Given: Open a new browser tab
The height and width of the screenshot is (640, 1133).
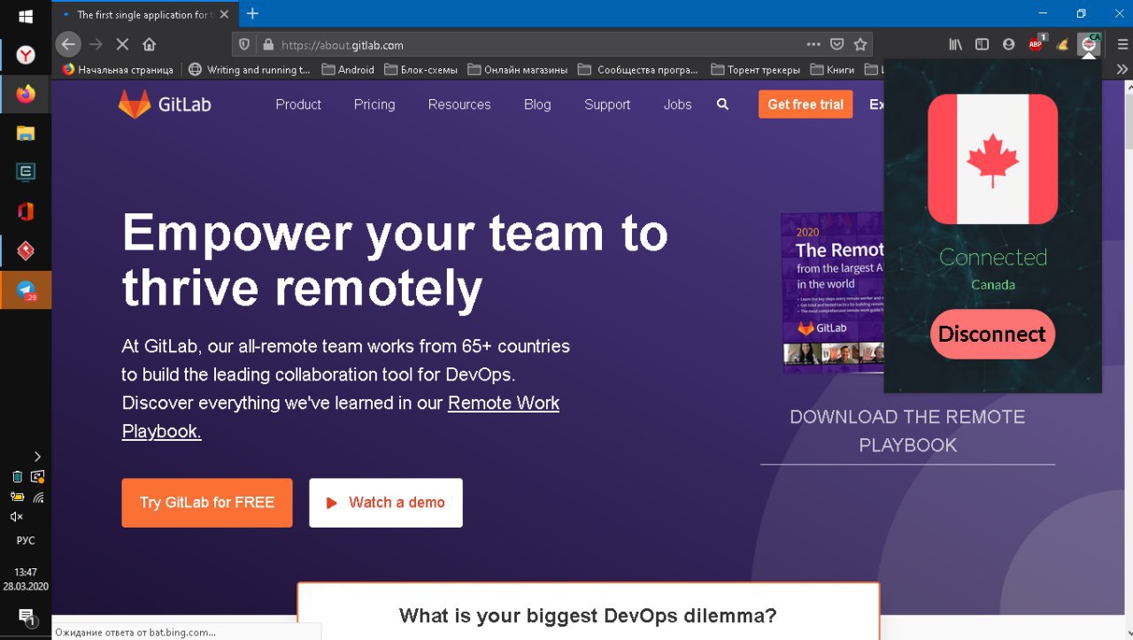Looking at the screenshot, I should coord(253,13).
